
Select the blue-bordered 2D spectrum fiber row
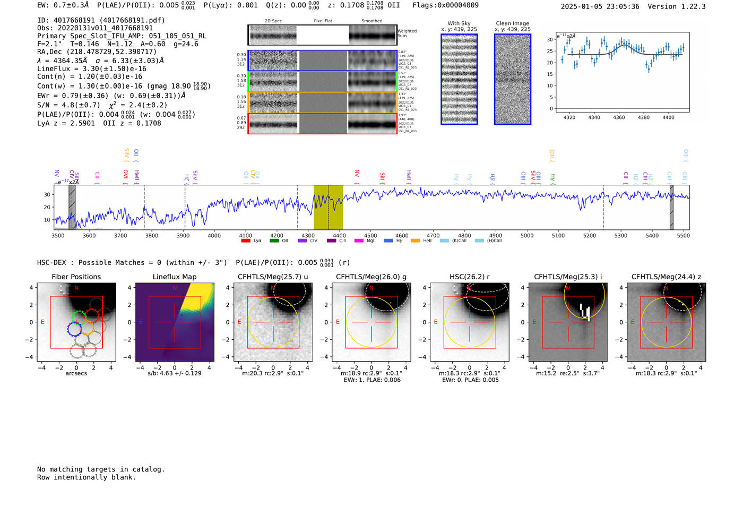[x=322, y=61]
